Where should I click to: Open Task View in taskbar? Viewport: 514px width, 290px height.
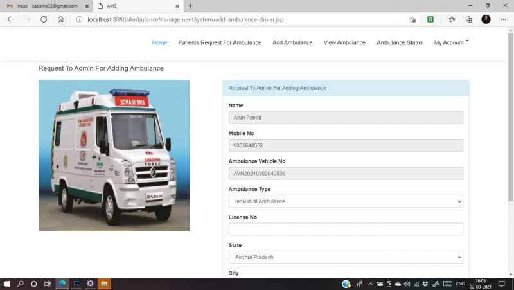pos(48,284)
